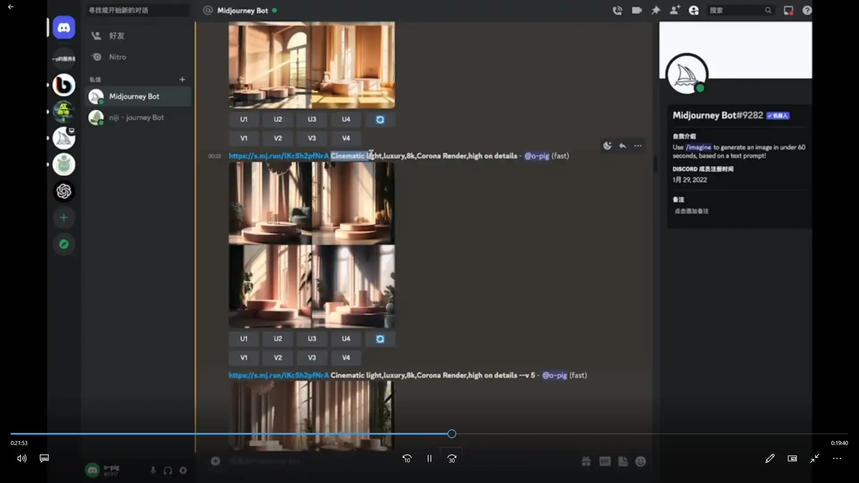Add reaction to the Cinematic light message
The width and height of the screenshot is (859, 483).
[x=607, y=146]
